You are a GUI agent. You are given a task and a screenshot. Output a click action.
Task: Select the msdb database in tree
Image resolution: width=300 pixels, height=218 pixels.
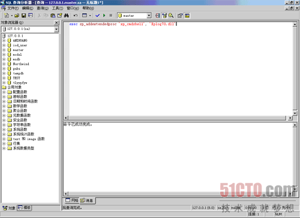point(16,59)
